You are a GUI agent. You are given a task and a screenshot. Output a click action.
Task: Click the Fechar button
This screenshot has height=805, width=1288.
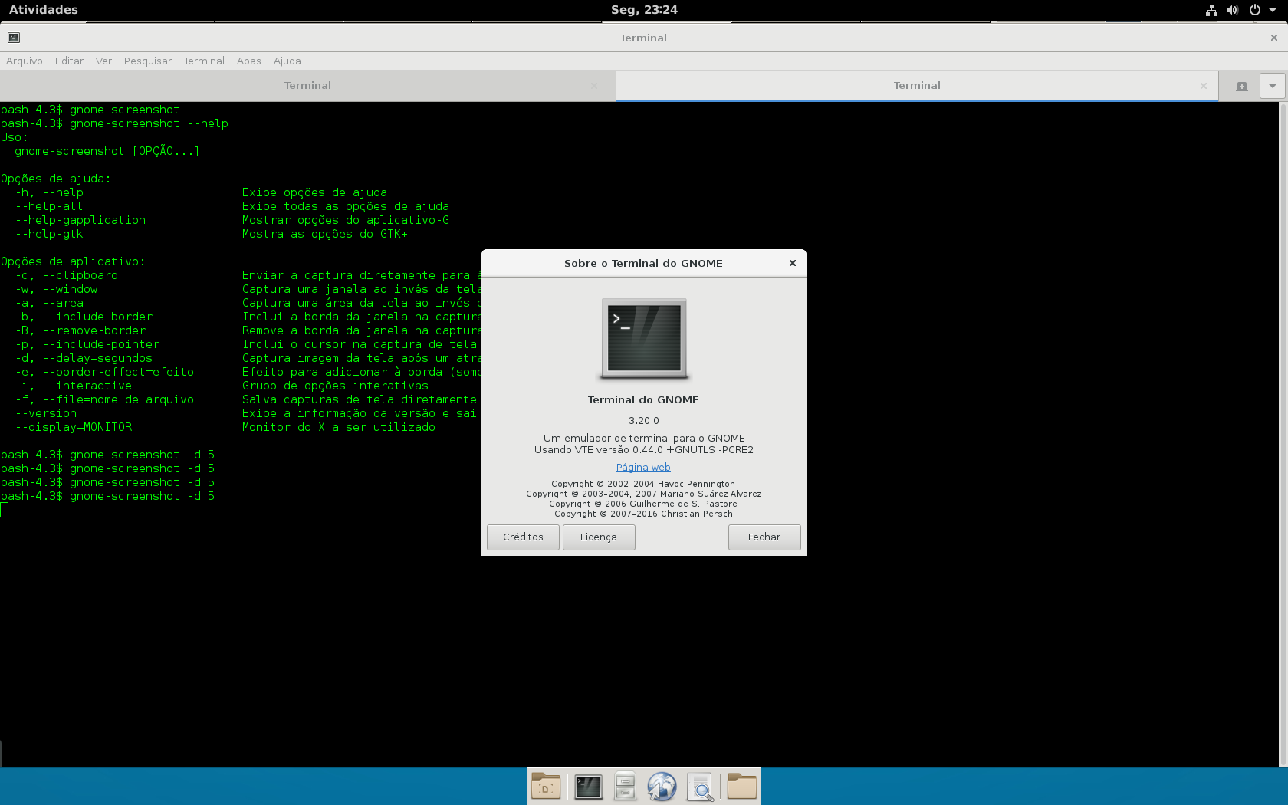click(764, 537)
